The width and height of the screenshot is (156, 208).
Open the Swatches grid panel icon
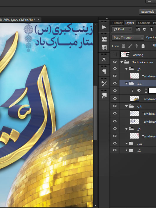point(104,48)
